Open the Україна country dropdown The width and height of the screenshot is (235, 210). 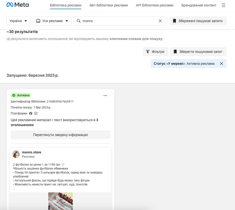click(x=19, y=21)
